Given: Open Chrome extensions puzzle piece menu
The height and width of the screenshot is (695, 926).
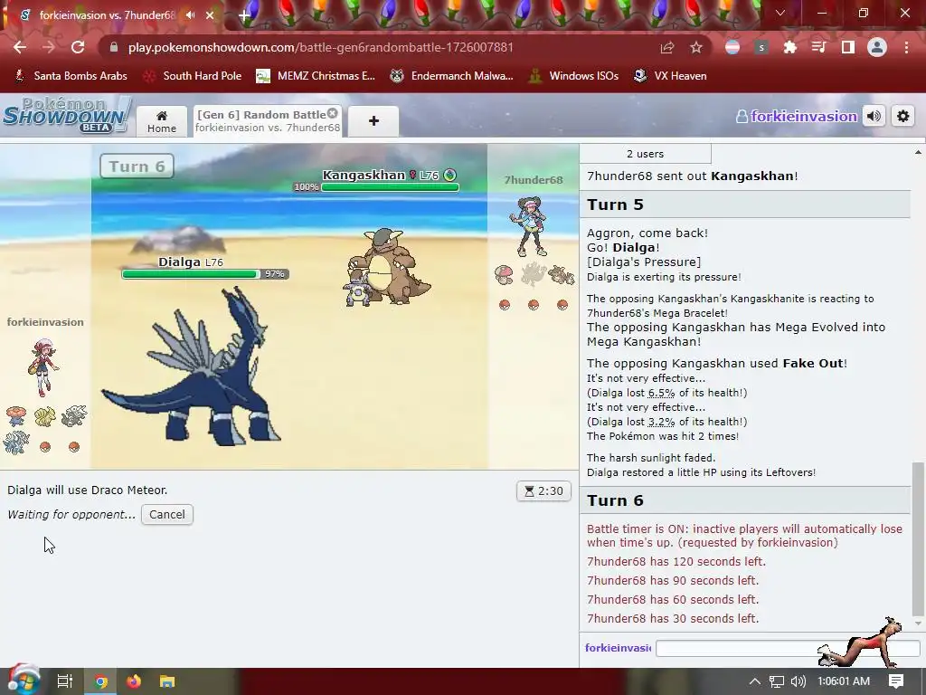Looking at the screenshot, I should [x=790, y=47].
